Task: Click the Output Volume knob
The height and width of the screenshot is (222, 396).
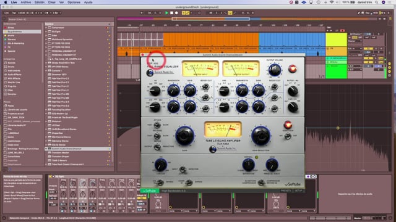Action: [275, 70]
